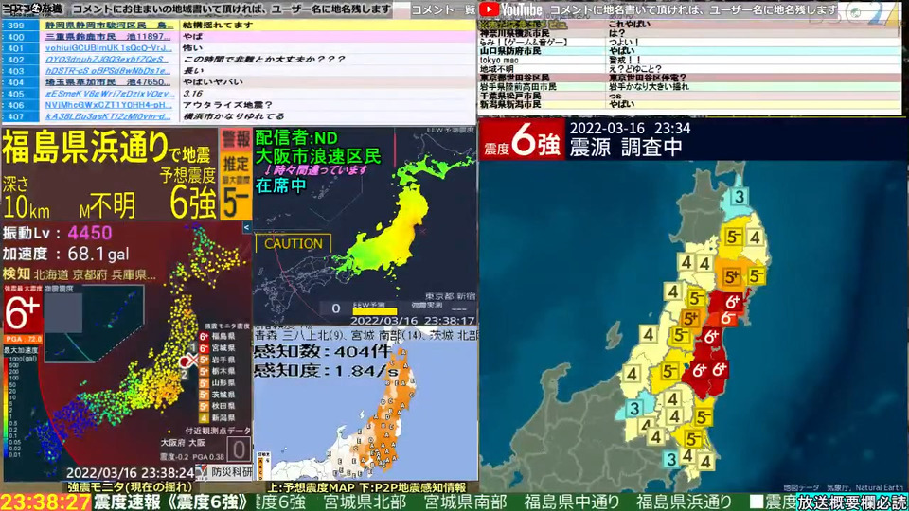Click the 岩手県陸前高田市民 comment row
909x511 pixels.
[688, 87]
